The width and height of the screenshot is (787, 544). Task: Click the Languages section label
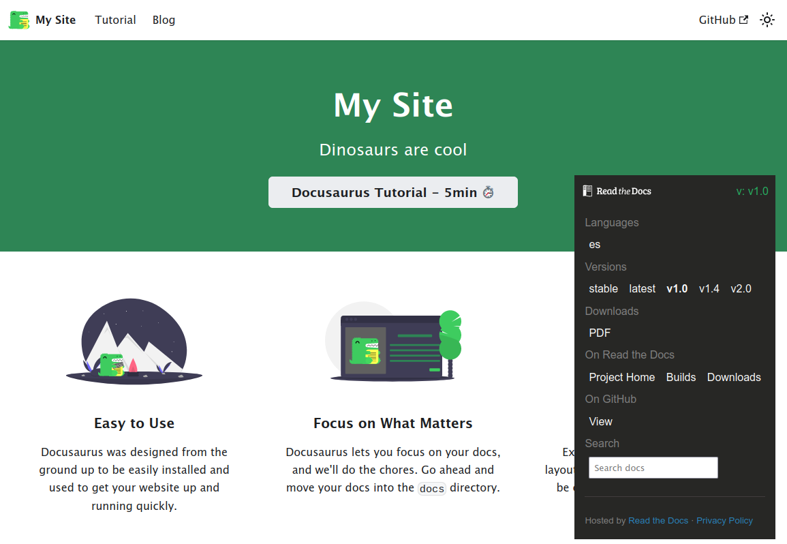click(x=612, y=222)
